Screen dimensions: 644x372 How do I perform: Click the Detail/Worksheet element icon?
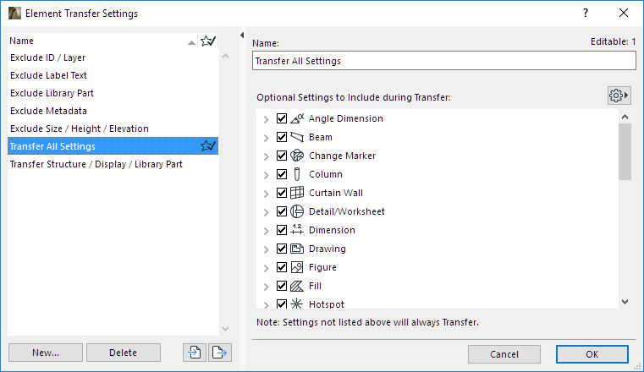click(297, 211)
